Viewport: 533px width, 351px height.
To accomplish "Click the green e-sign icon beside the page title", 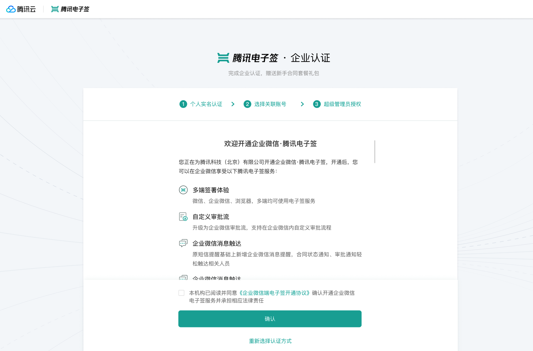I will click(223, 58).
